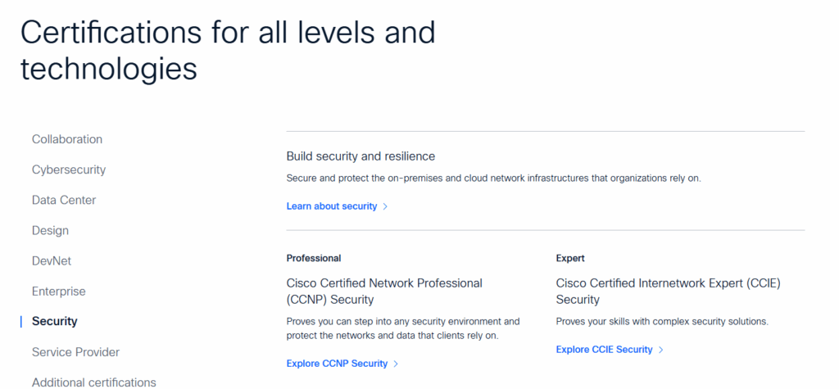Image resolution: width=839 pixels, height=389 pixels.
Task: Click the Build security and resilience heading
Action: click(x=361, y=156)
